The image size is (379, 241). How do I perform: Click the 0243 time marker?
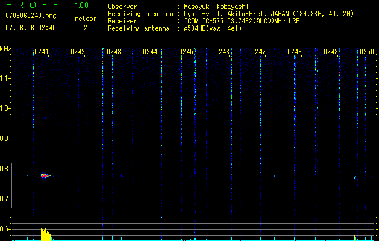tap(114, 52)
